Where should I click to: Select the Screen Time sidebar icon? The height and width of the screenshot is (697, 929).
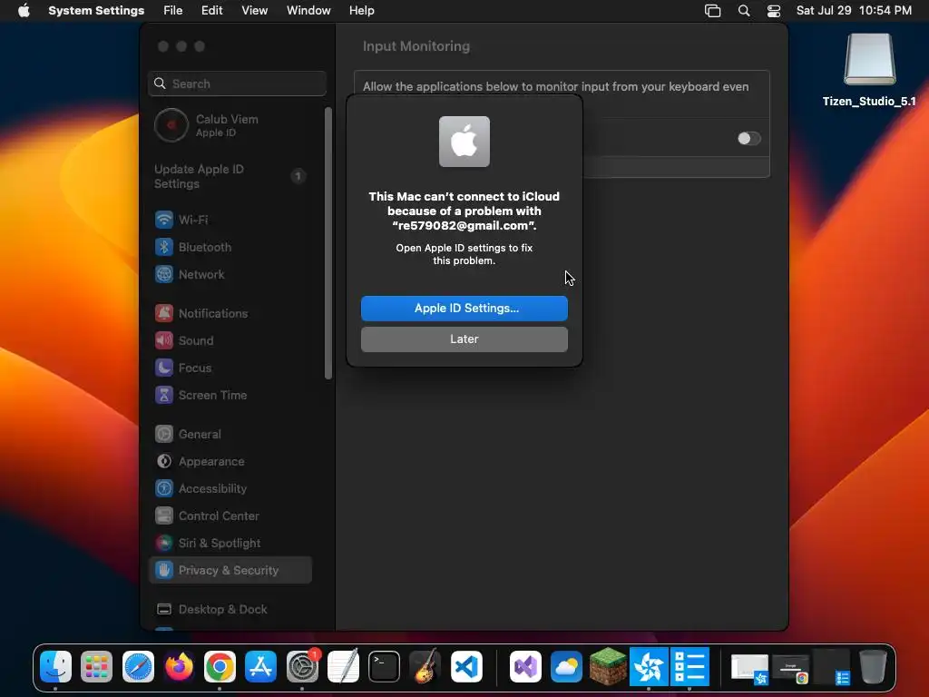164,395
